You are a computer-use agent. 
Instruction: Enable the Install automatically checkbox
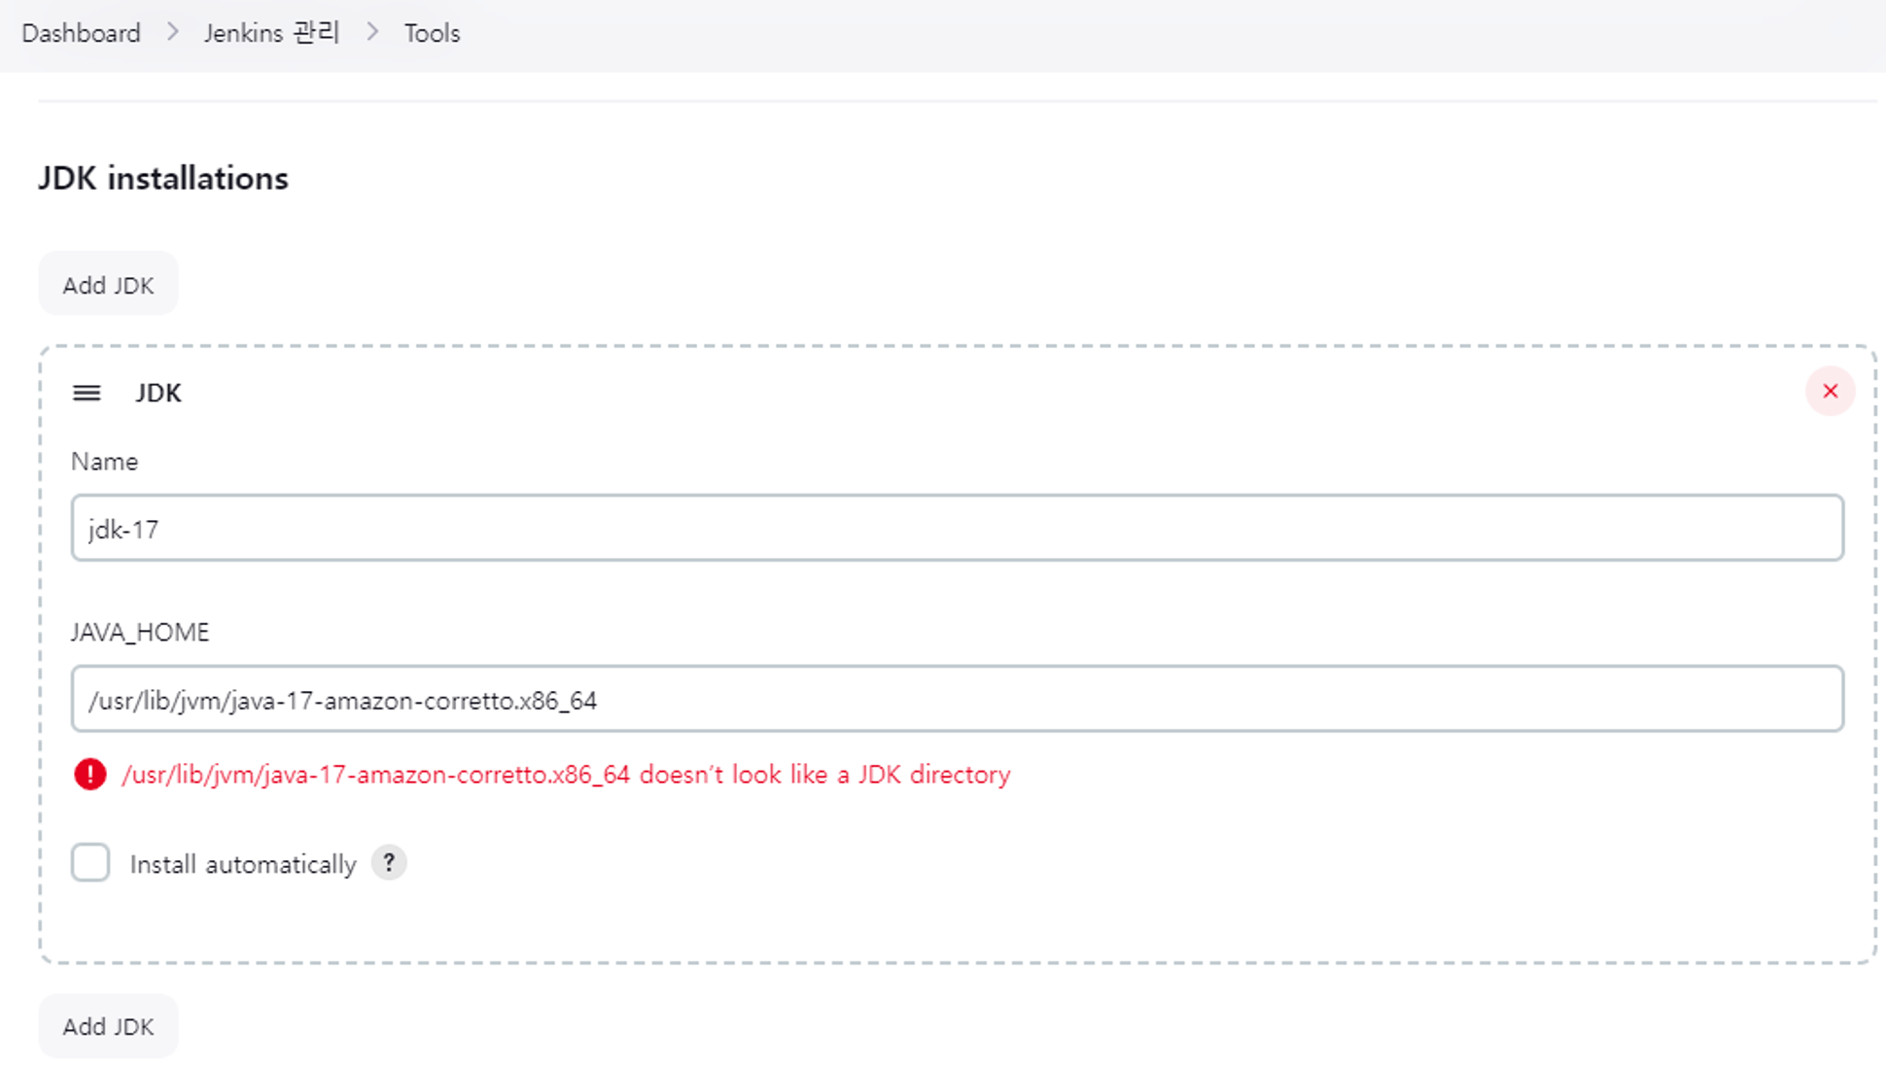click(x=90, y=863)
